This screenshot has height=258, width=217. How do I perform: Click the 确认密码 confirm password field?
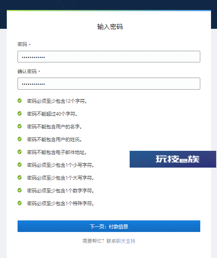pyautogui.click(x=109, y=84)
